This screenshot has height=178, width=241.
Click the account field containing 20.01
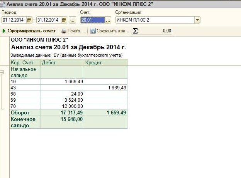[93, 20]
